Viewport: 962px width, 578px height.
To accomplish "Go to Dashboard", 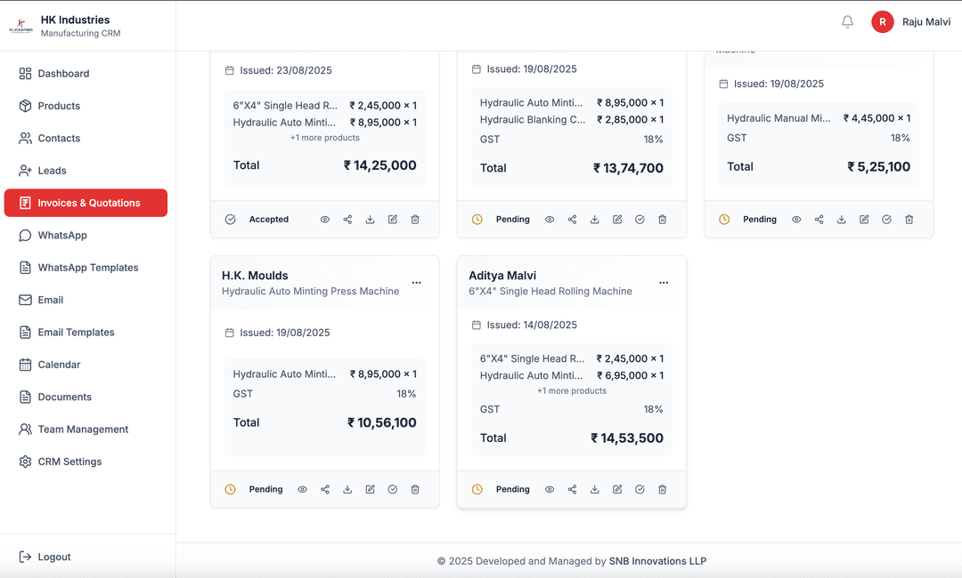I will 86,74.
